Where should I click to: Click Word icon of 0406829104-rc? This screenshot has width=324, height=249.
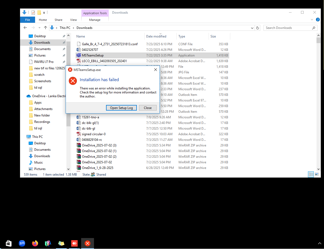79,140
